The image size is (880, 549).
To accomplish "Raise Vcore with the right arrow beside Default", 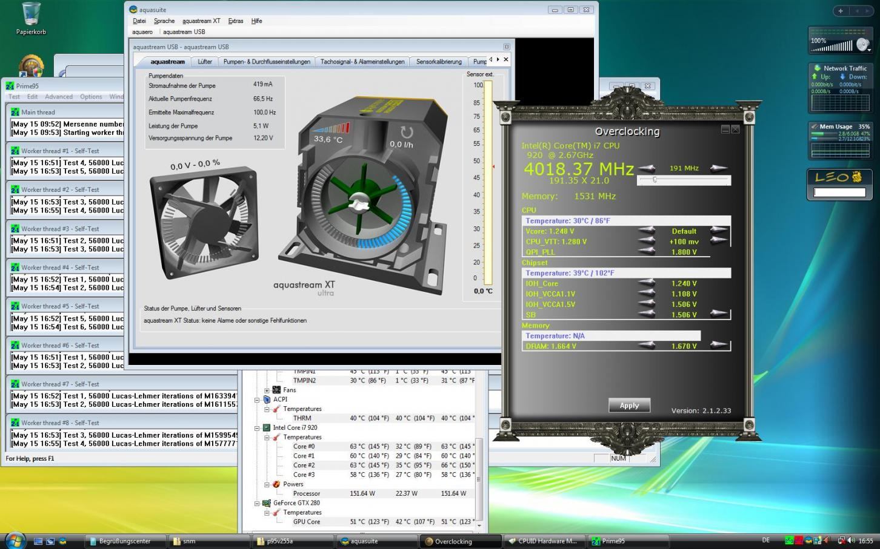I will point(719,231).
